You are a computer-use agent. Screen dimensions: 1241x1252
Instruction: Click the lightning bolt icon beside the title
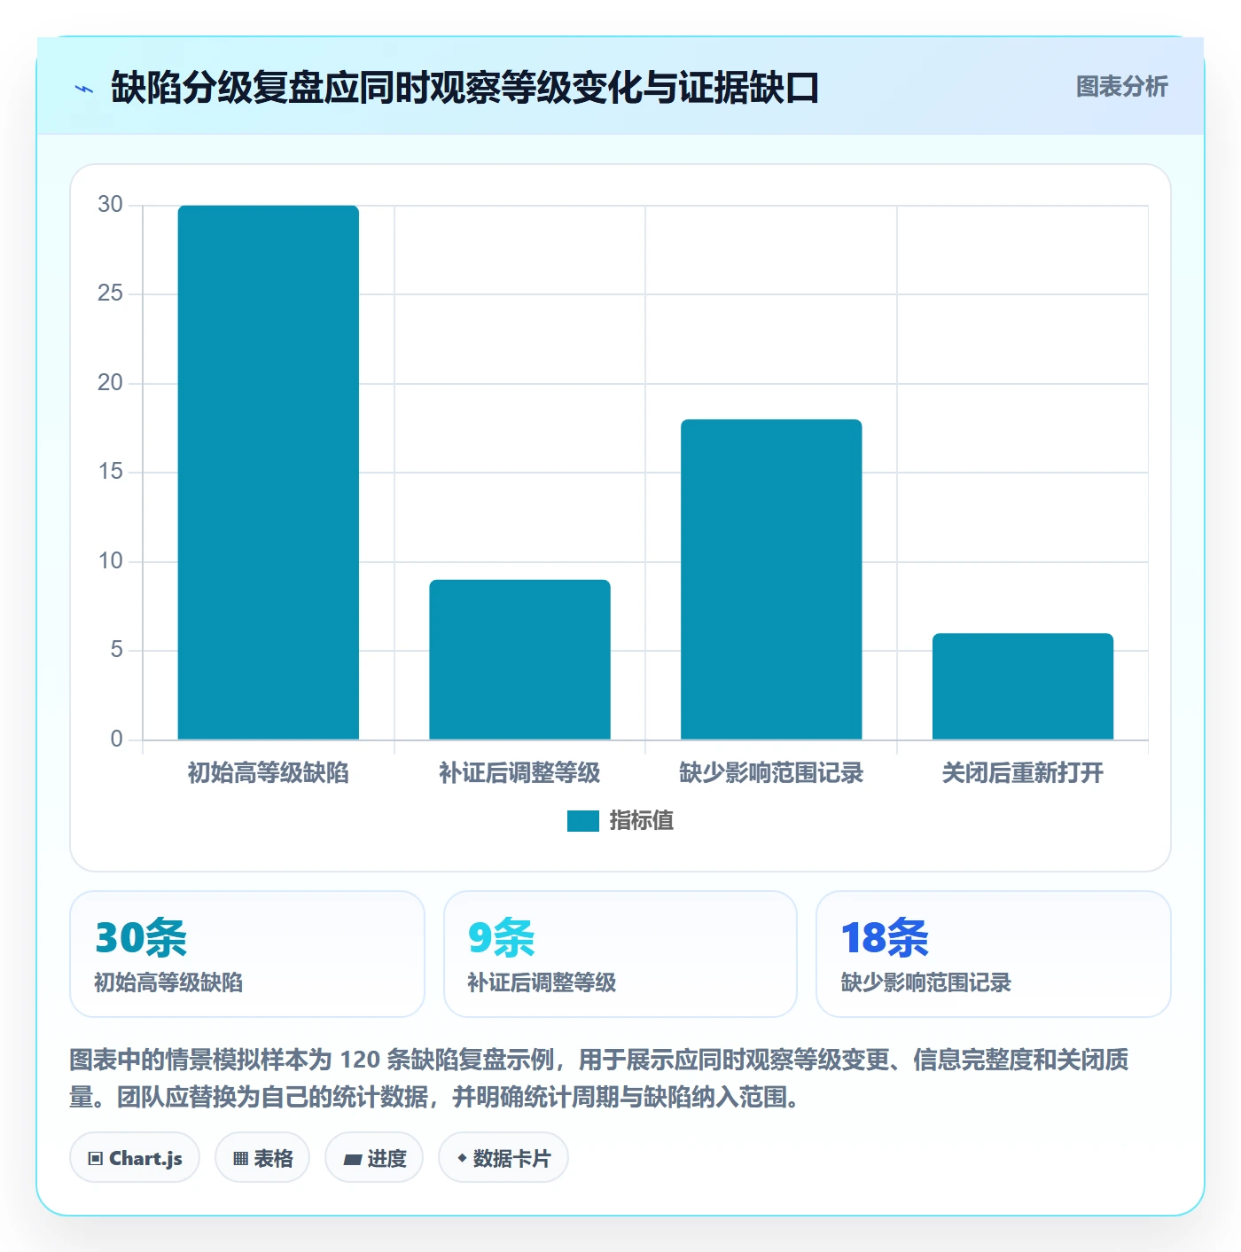coord(84,89)
